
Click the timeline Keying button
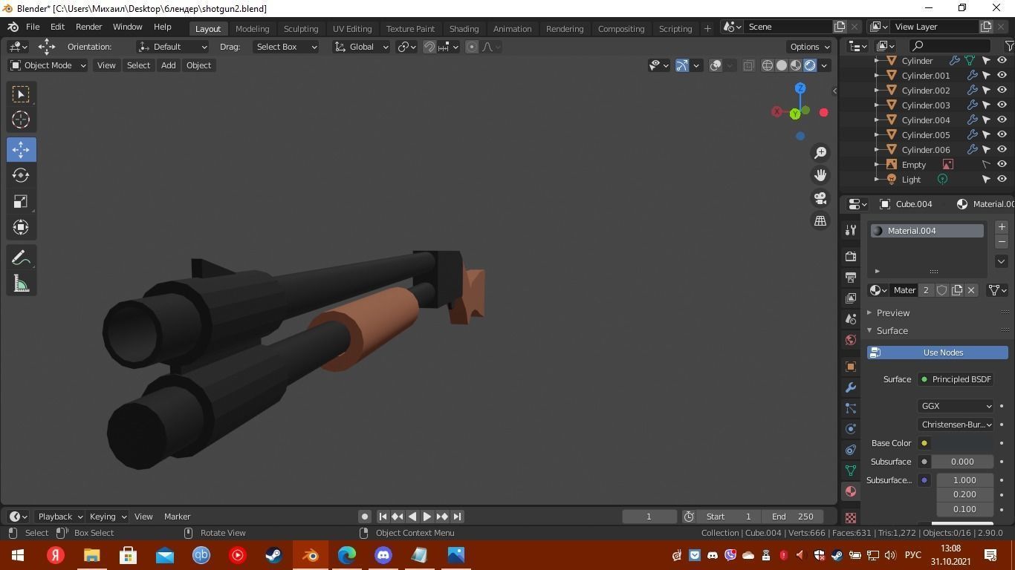click(108, 517)
